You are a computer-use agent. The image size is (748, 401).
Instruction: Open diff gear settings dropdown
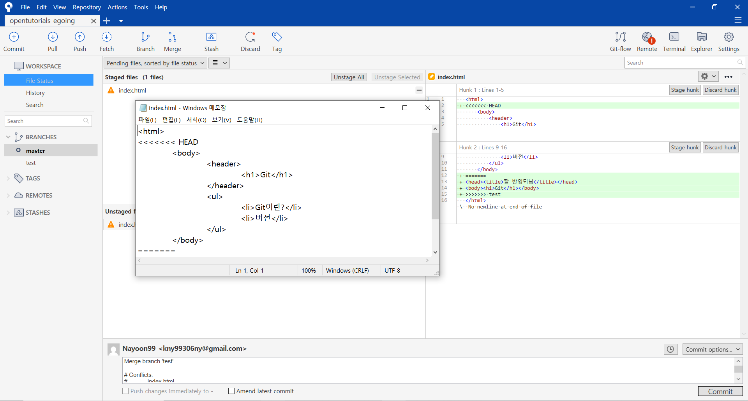pos(708,77)
